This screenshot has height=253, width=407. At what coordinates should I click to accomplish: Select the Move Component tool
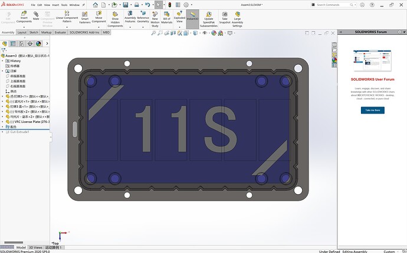point(99,17)
